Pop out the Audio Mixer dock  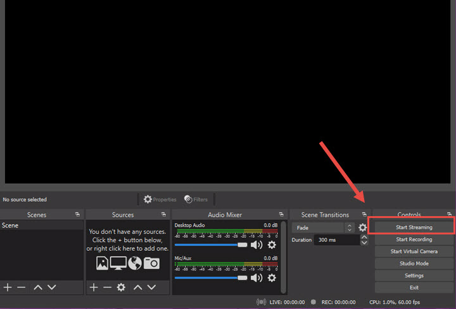281,214
